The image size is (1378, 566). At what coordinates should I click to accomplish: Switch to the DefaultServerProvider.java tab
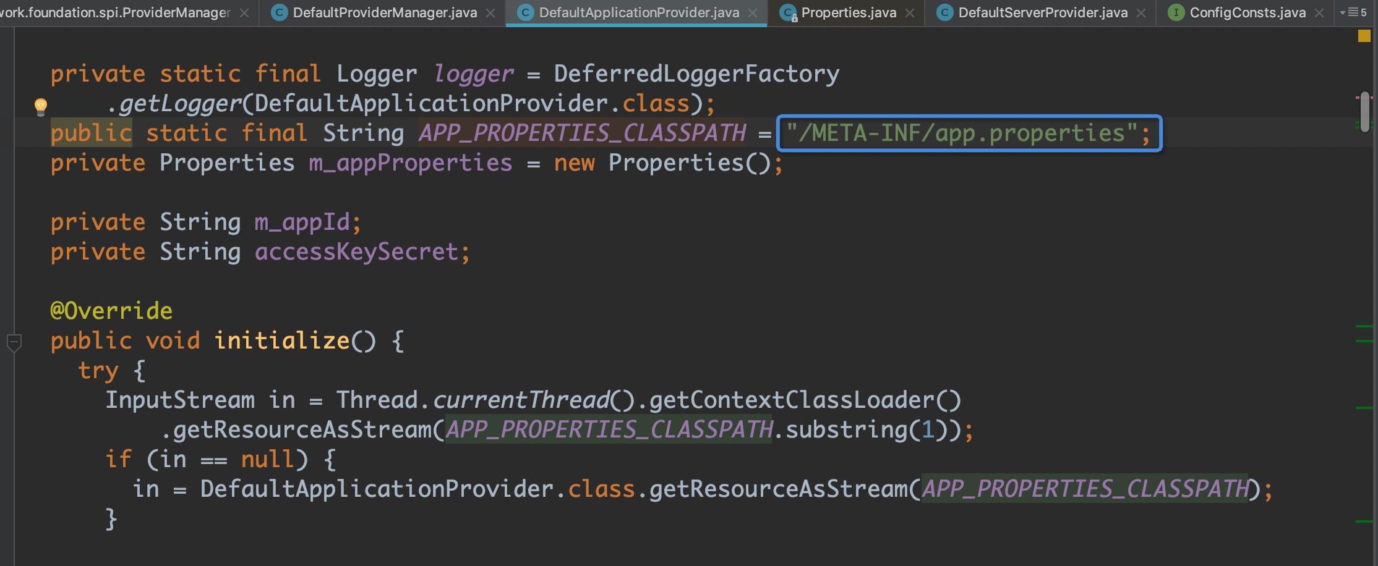click(1042, 12)
